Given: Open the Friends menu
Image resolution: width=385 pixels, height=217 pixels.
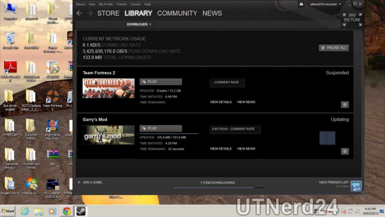Looking at the screenshot, I should 122,4.
